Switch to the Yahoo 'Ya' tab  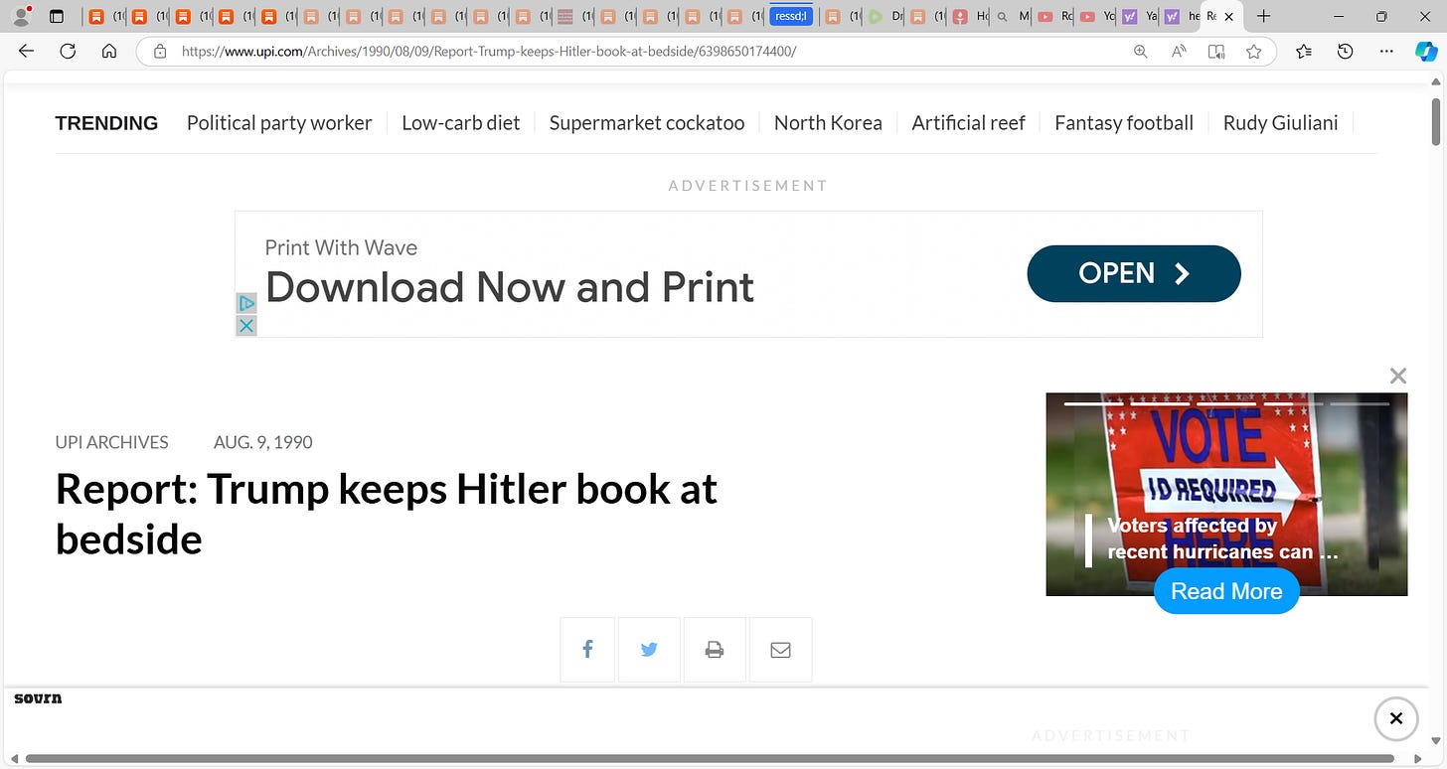tap(1138, 17)
